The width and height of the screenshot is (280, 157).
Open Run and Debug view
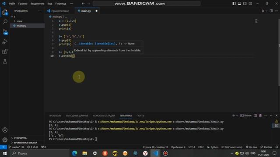coord(5,42)
